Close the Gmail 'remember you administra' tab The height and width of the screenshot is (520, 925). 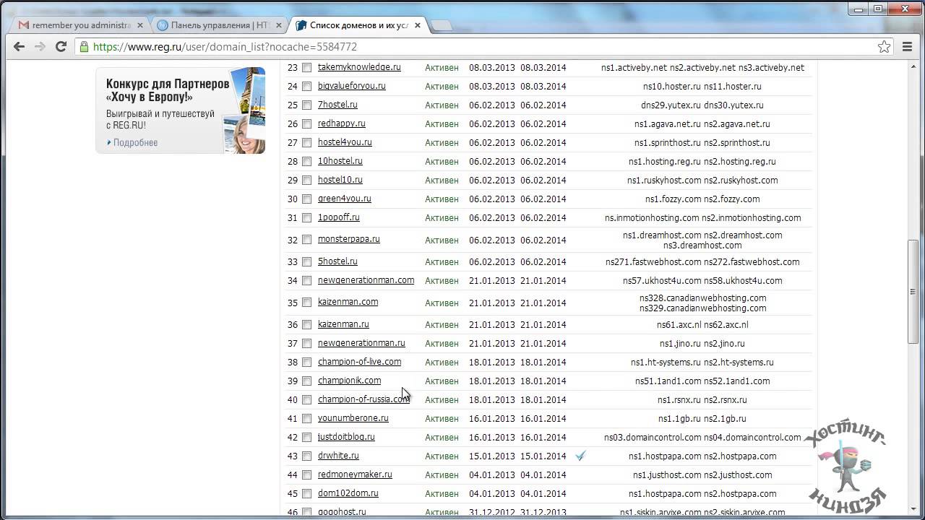point(140,25)
